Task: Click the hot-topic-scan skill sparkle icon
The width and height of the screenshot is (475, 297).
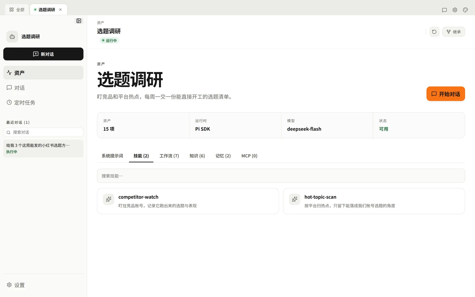Action: (x=295, y=199)
